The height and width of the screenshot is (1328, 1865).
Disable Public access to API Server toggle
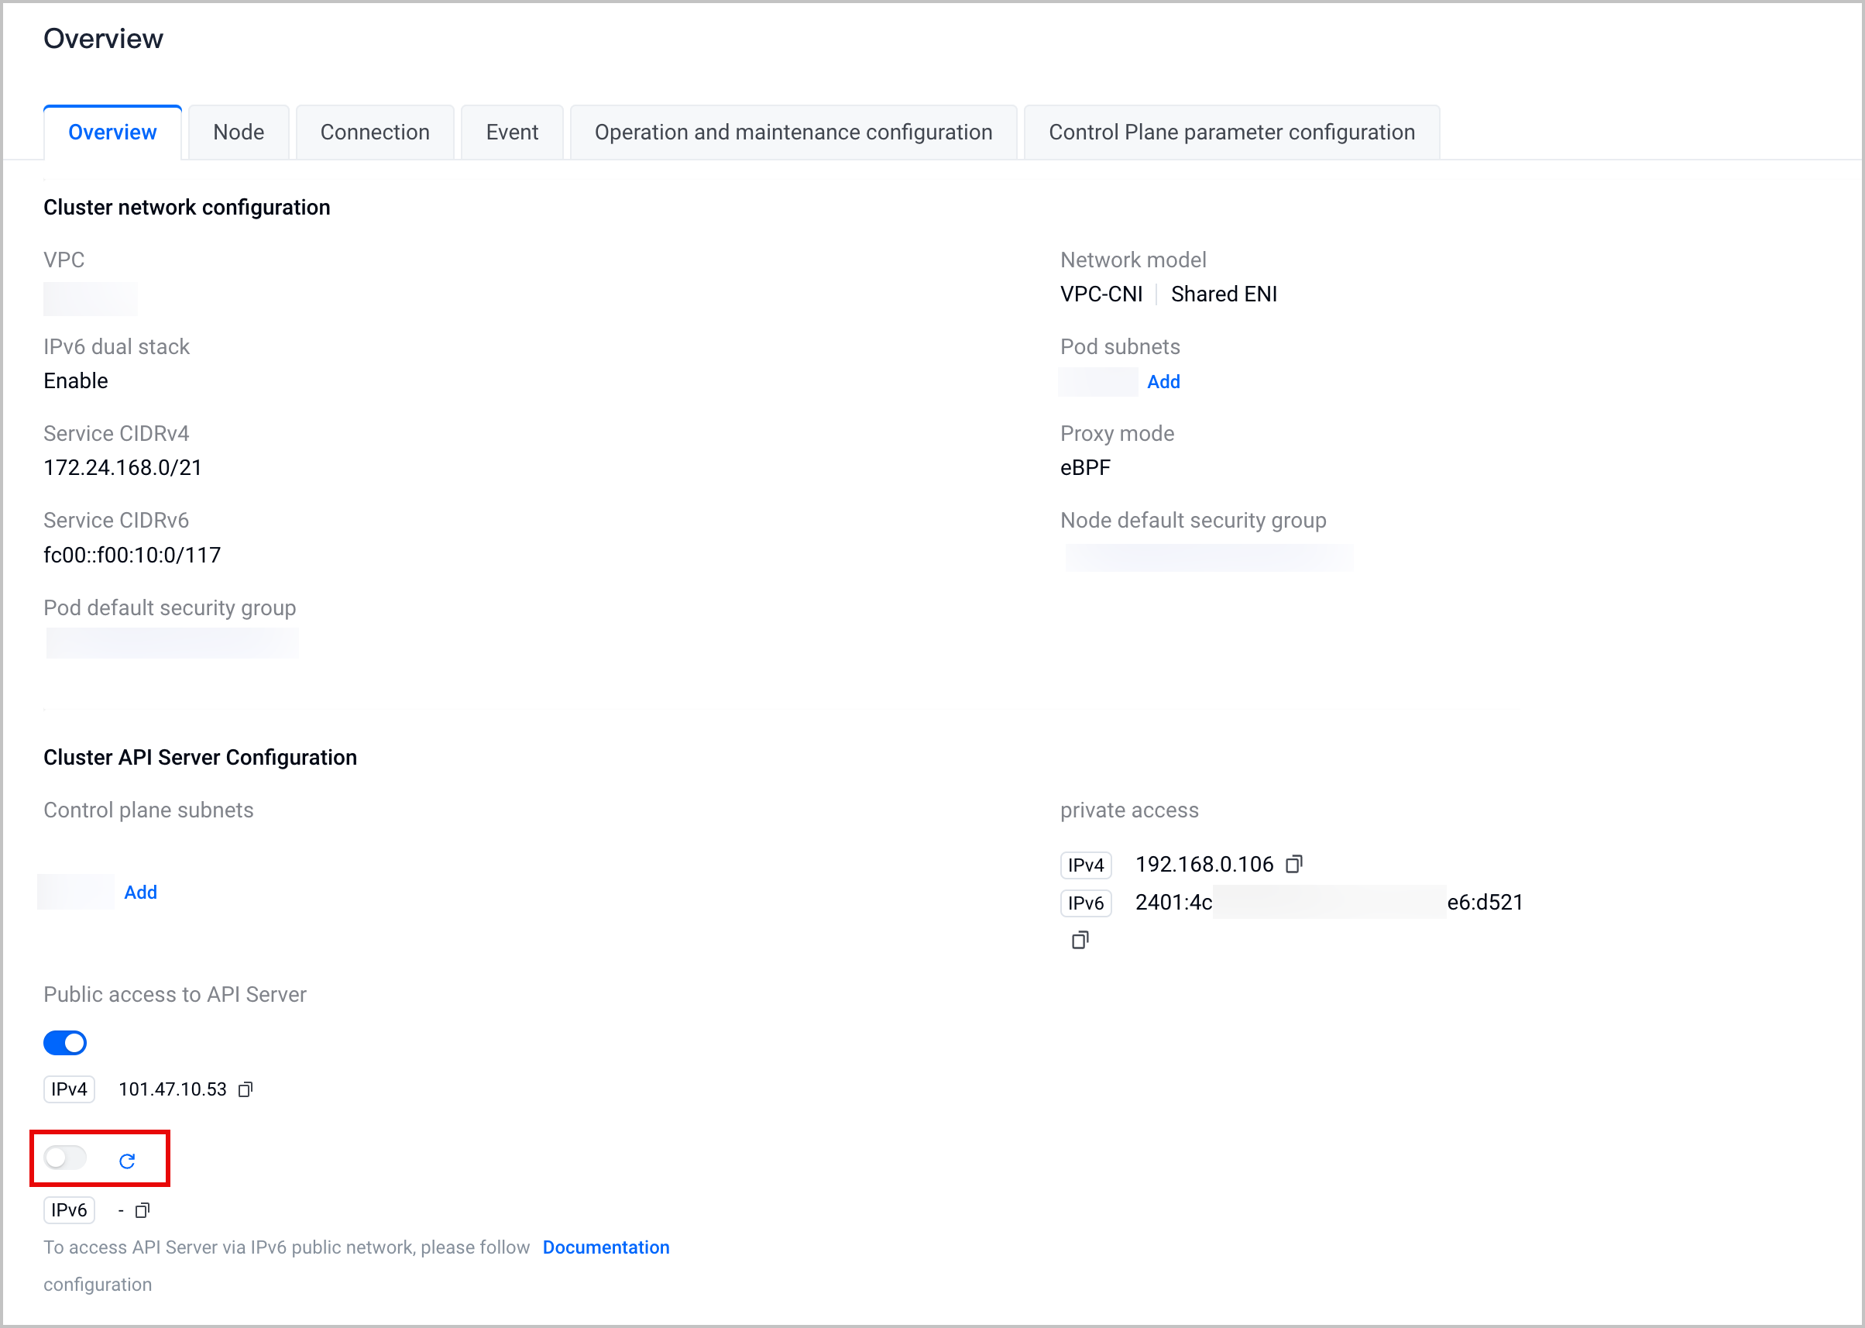(65, 1043)
